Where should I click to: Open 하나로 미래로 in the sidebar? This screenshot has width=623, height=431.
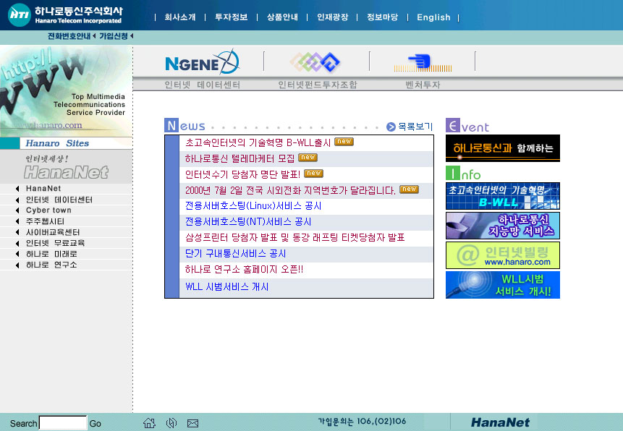51,254
